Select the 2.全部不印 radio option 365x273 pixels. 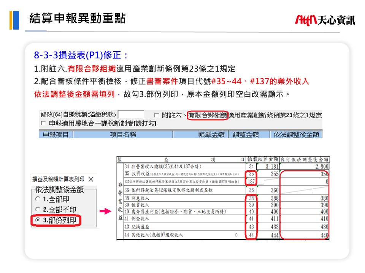click(x=37, y=210)
